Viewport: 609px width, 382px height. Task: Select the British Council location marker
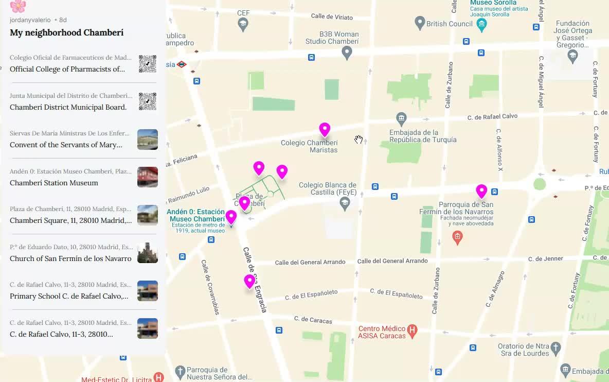[420, 23]
